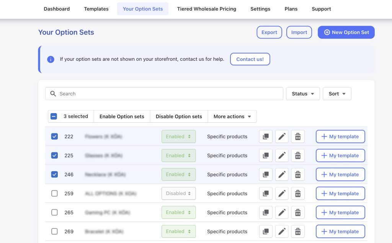Open Tiered Wholesale Pricing tab
Viewport: 392px width, 243px height.
(206, 9)
